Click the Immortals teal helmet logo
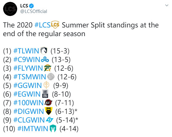The width and height of the screenshot is (172, 137). pos(53,128)
